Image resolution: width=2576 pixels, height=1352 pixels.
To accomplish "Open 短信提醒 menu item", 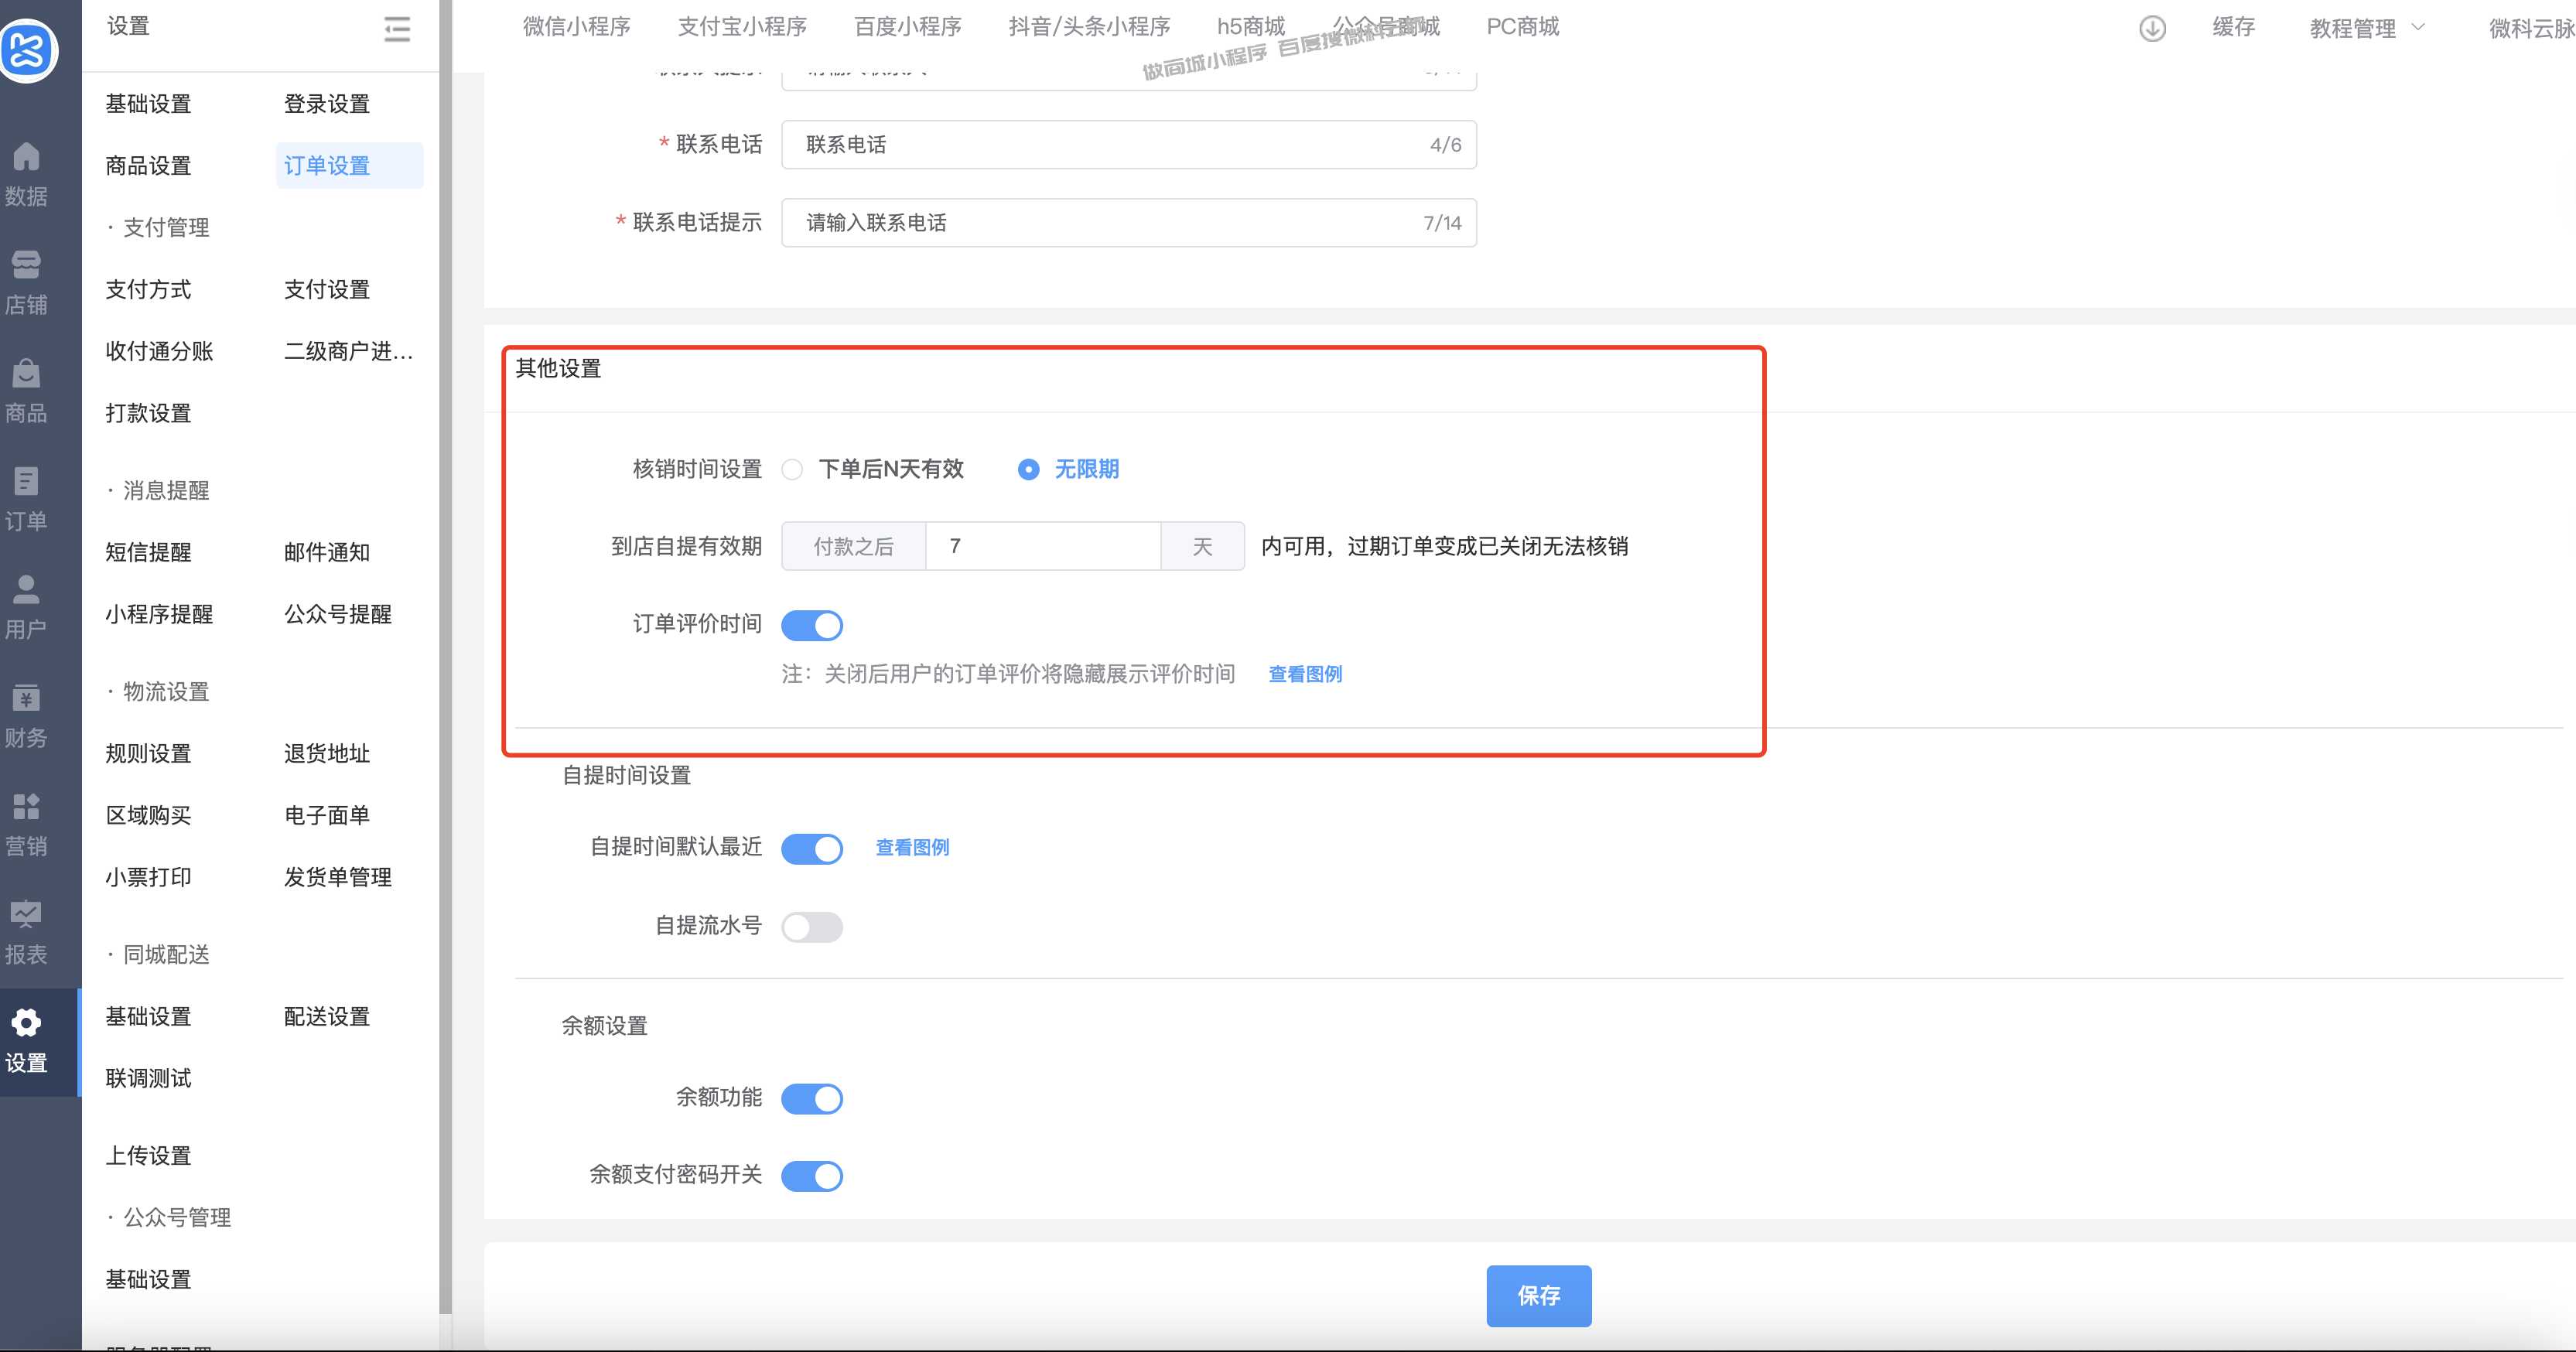I will 148,553.
